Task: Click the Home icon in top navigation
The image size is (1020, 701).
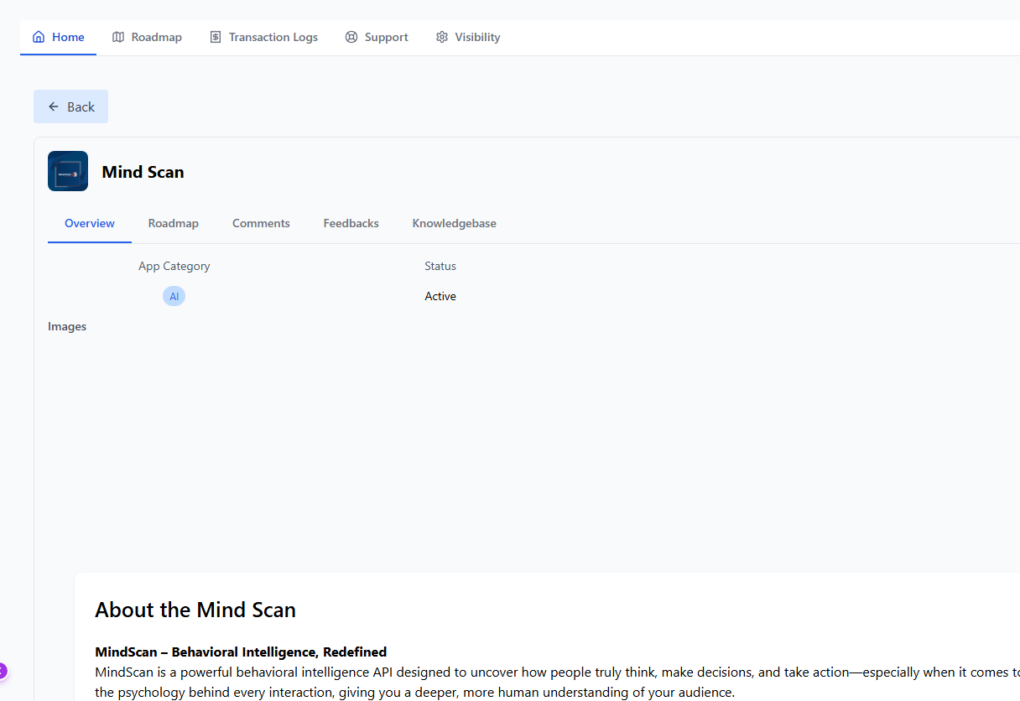Action: [x=39, y=37]
